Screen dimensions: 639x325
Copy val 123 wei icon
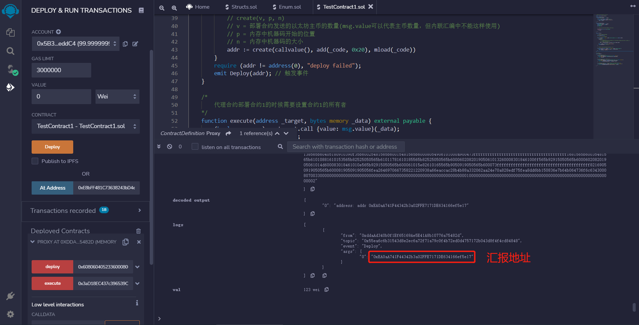(x=326, y=290)
